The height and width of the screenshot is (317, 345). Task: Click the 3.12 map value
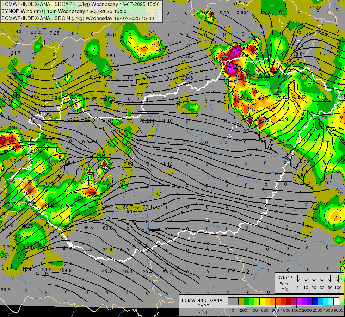tap(168, 164)
